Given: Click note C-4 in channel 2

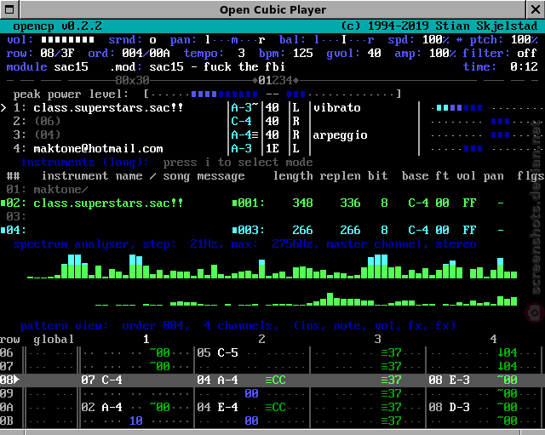Looking at the screenshot, I should 242,121.
